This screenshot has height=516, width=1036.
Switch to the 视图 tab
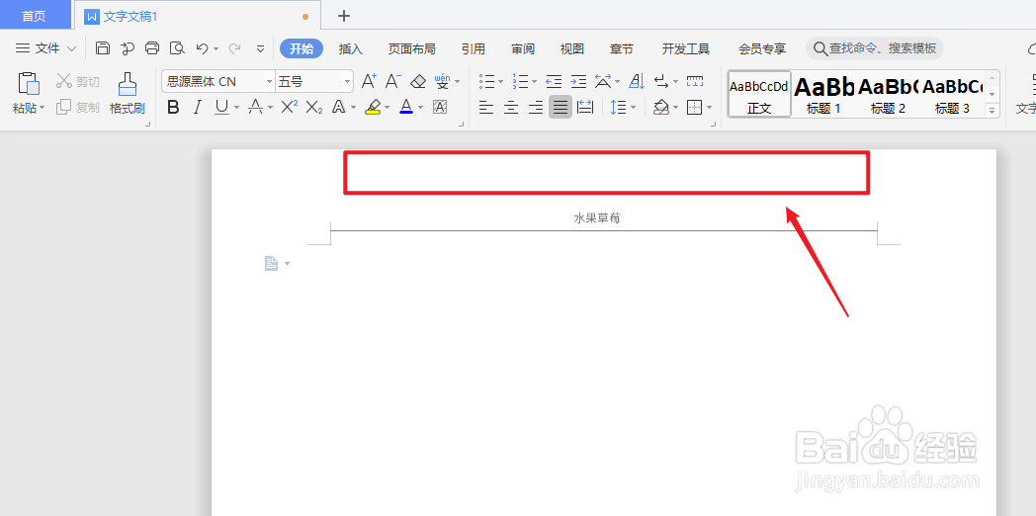tap(572, 48)
